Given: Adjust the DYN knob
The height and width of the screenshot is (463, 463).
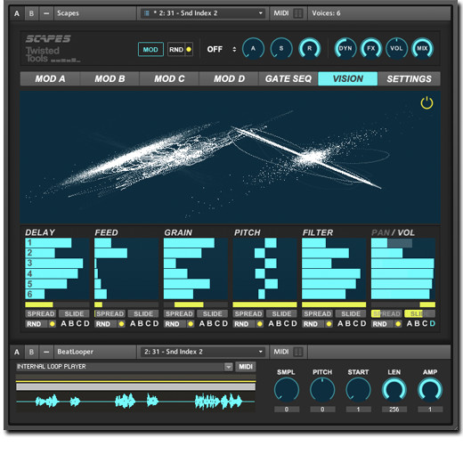Looking at the screenshot, I should click(345, 48).
